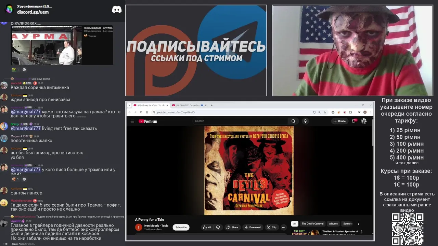Open the YouTube account avatar menu
Screen dimensions: 438x246
(363, 121)
